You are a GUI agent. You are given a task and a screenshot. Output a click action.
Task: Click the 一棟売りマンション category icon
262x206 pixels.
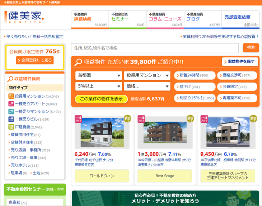(x=11, y=112)
